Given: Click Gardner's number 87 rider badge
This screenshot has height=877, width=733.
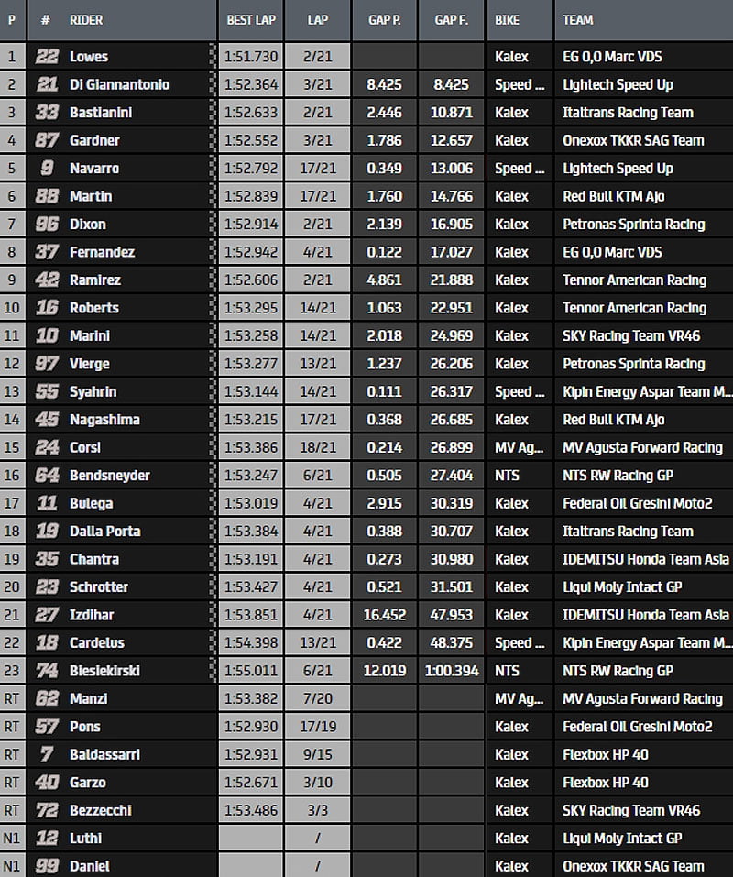Looking at the screenshot, I should 46,140.
